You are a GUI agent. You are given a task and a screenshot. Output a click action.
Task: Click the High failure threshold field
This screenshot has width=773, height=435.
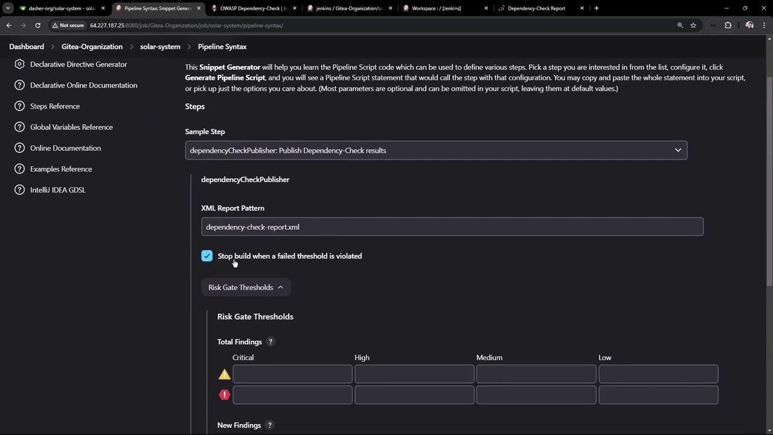(x=414, y=395)
